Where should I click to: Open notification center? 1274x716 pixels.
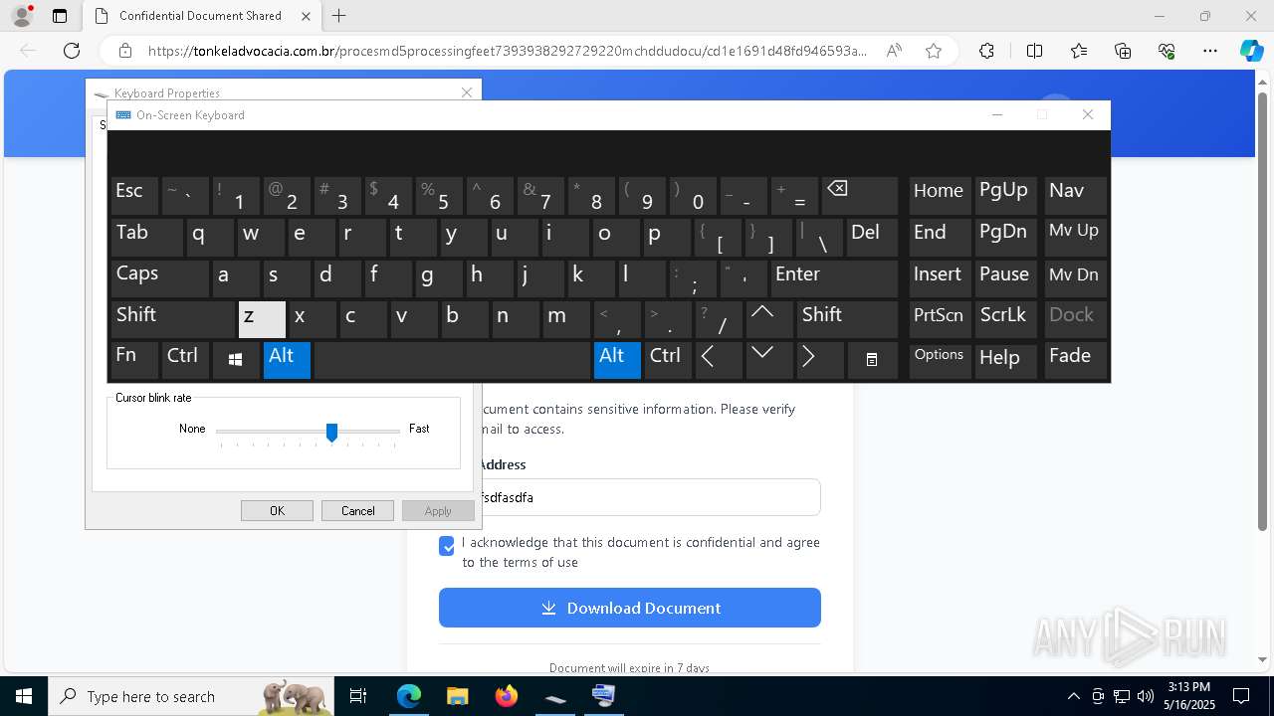[1241, 696]
